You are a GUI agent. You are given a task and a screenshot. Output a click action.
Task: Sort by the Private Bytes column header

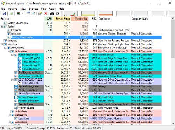tap(63, 19)
